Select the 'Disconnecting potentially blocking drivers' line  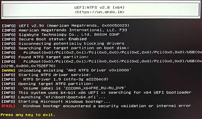71,44
